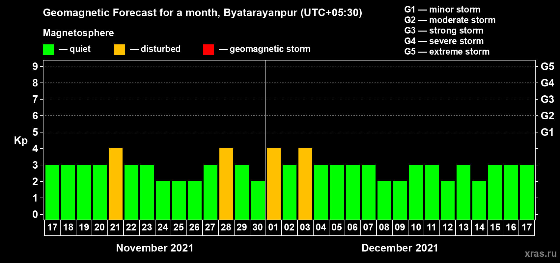
Task: Click the 'November 2021' month label
Action: [155, 248]
